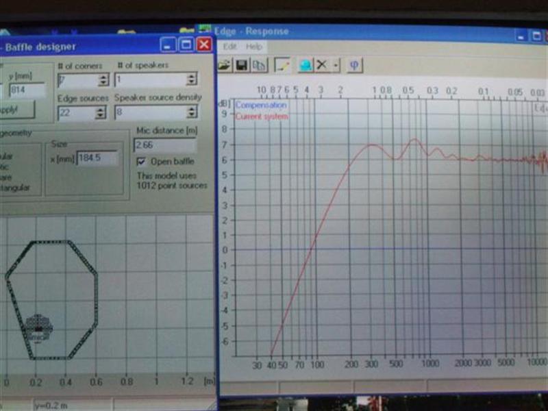Click the # of speakers field
Viewport: 548px width, 411px height.
tap(151, 79)
